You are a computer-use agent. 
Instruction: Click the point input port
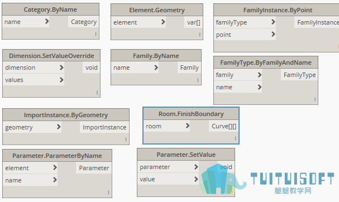(245, 35)
